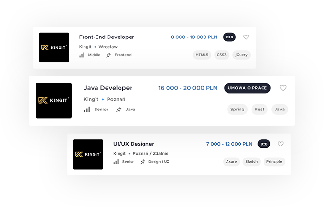
Task: Open Kingit logo on Java Developer card
Action: [x=54, y=100]
